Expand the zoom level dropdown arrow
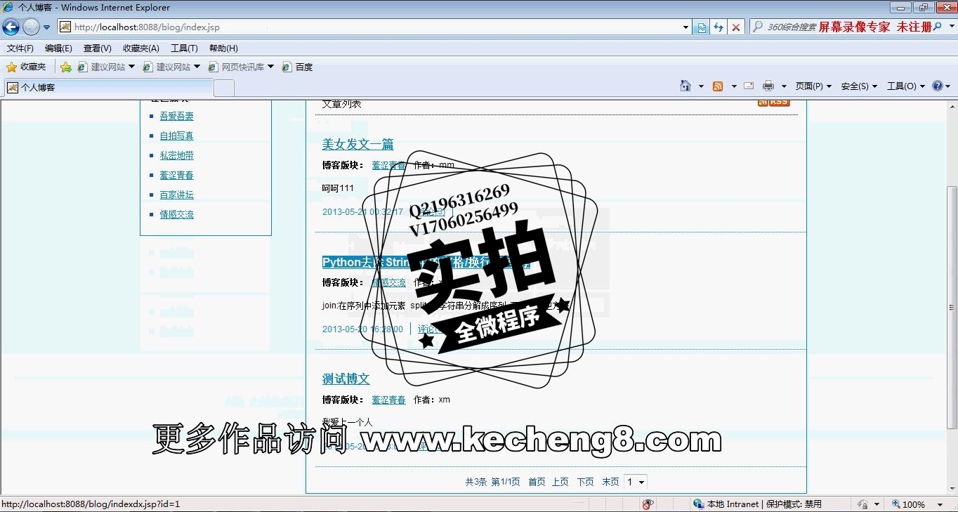This screenshot has height=512, width=958. click(940, 504)
